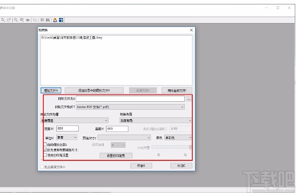Click the grayed layers toolbar icon

[35, 20]
